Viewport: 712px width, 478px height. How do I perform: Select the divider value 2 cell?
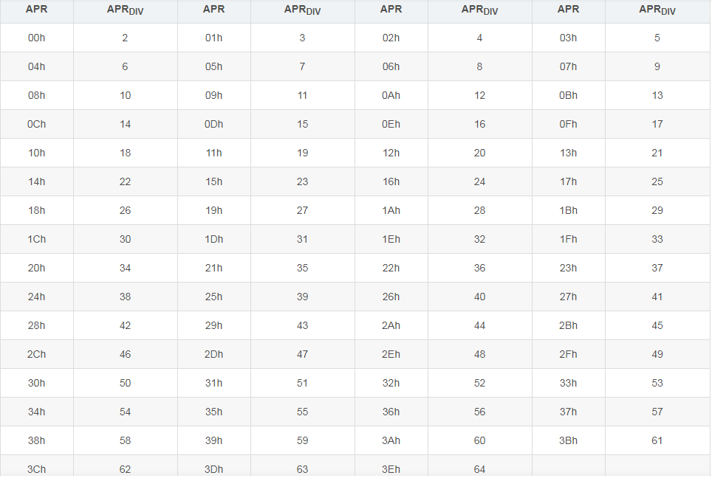coord(125,38)
